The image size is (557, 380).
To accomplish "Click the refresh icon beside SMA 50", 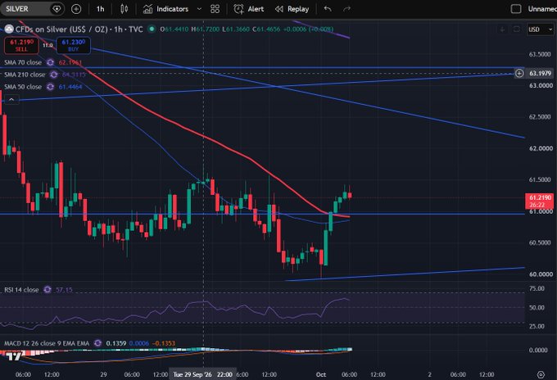I will click(x=51, y=87).
